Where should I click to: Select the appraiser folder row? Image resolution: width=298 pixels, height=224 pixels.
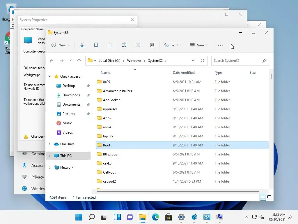coord(182,109)
